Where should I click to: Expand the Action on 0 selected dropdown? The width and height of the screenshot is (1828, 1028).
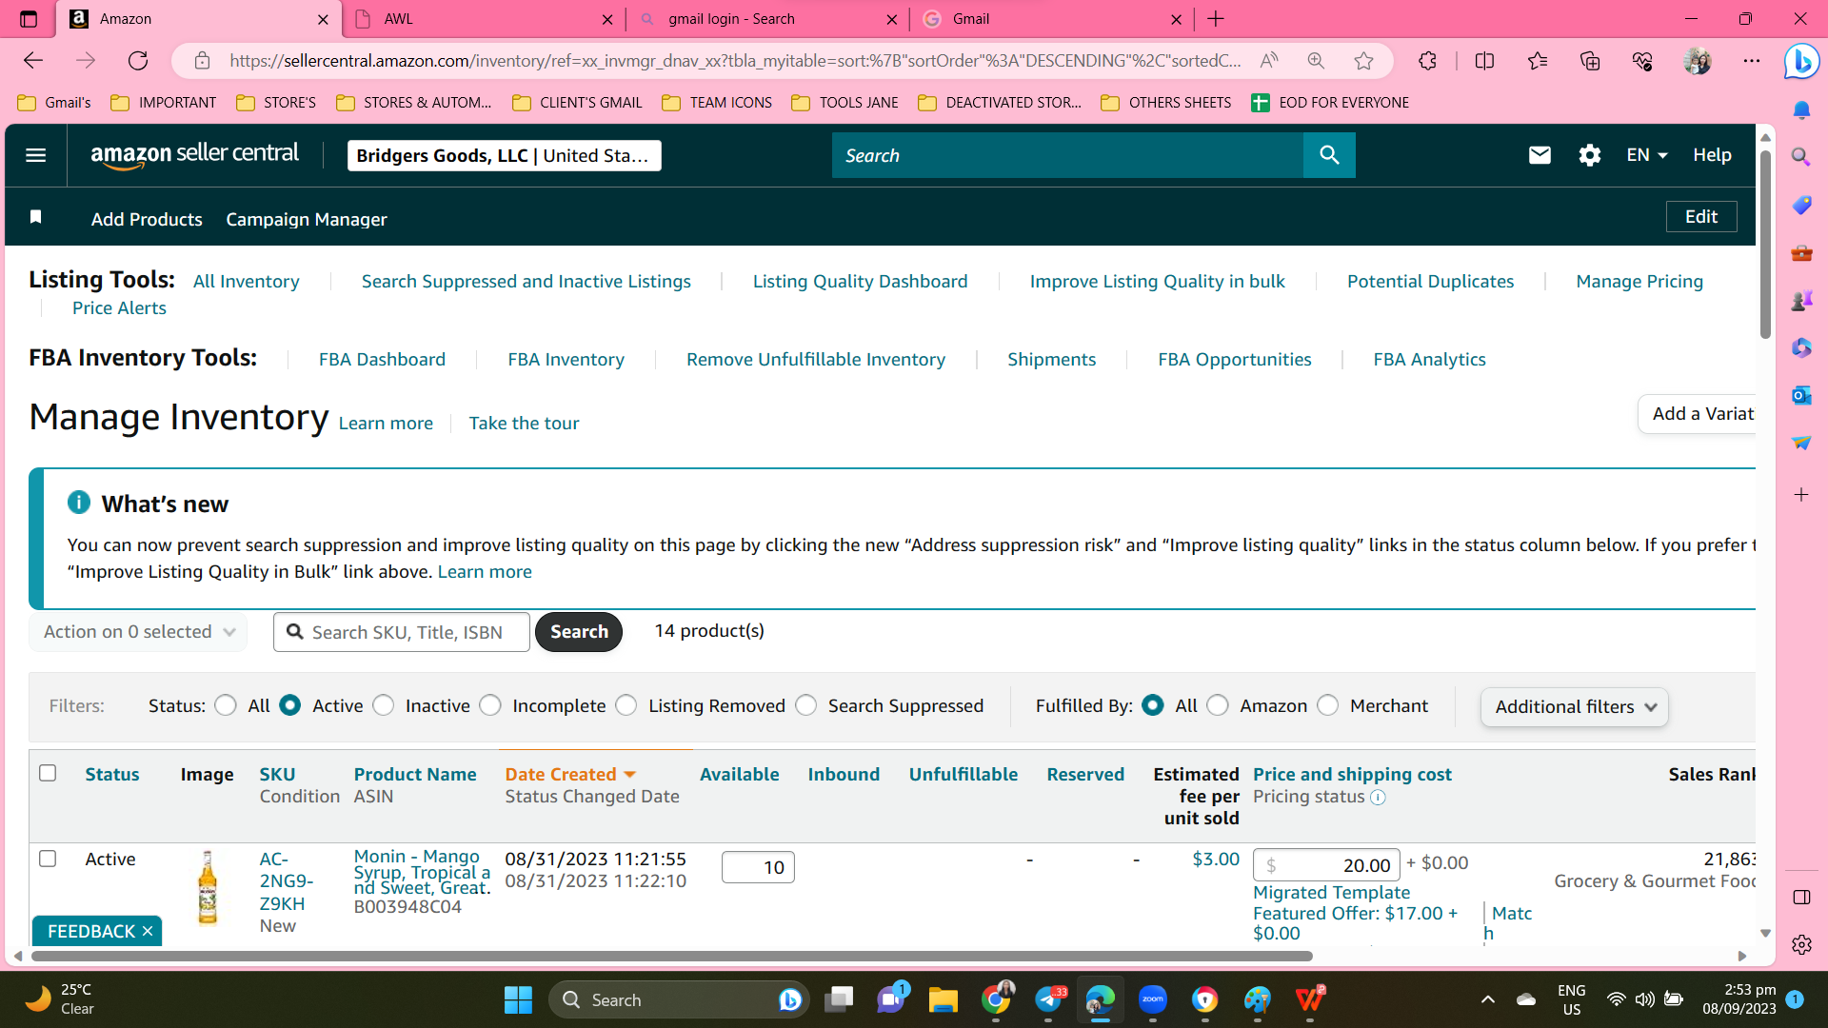click(139, 632)
